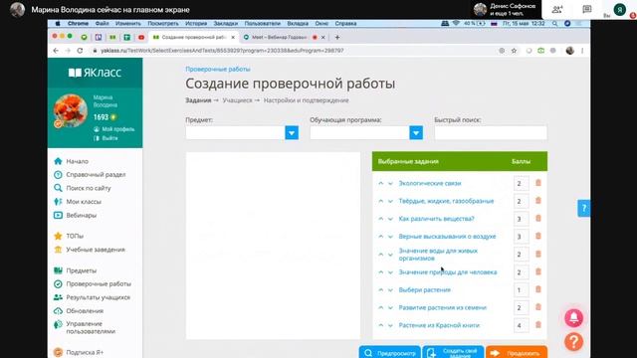Edit points for Растение из Красной книги
637x358 pixels.
coord(521,325)
